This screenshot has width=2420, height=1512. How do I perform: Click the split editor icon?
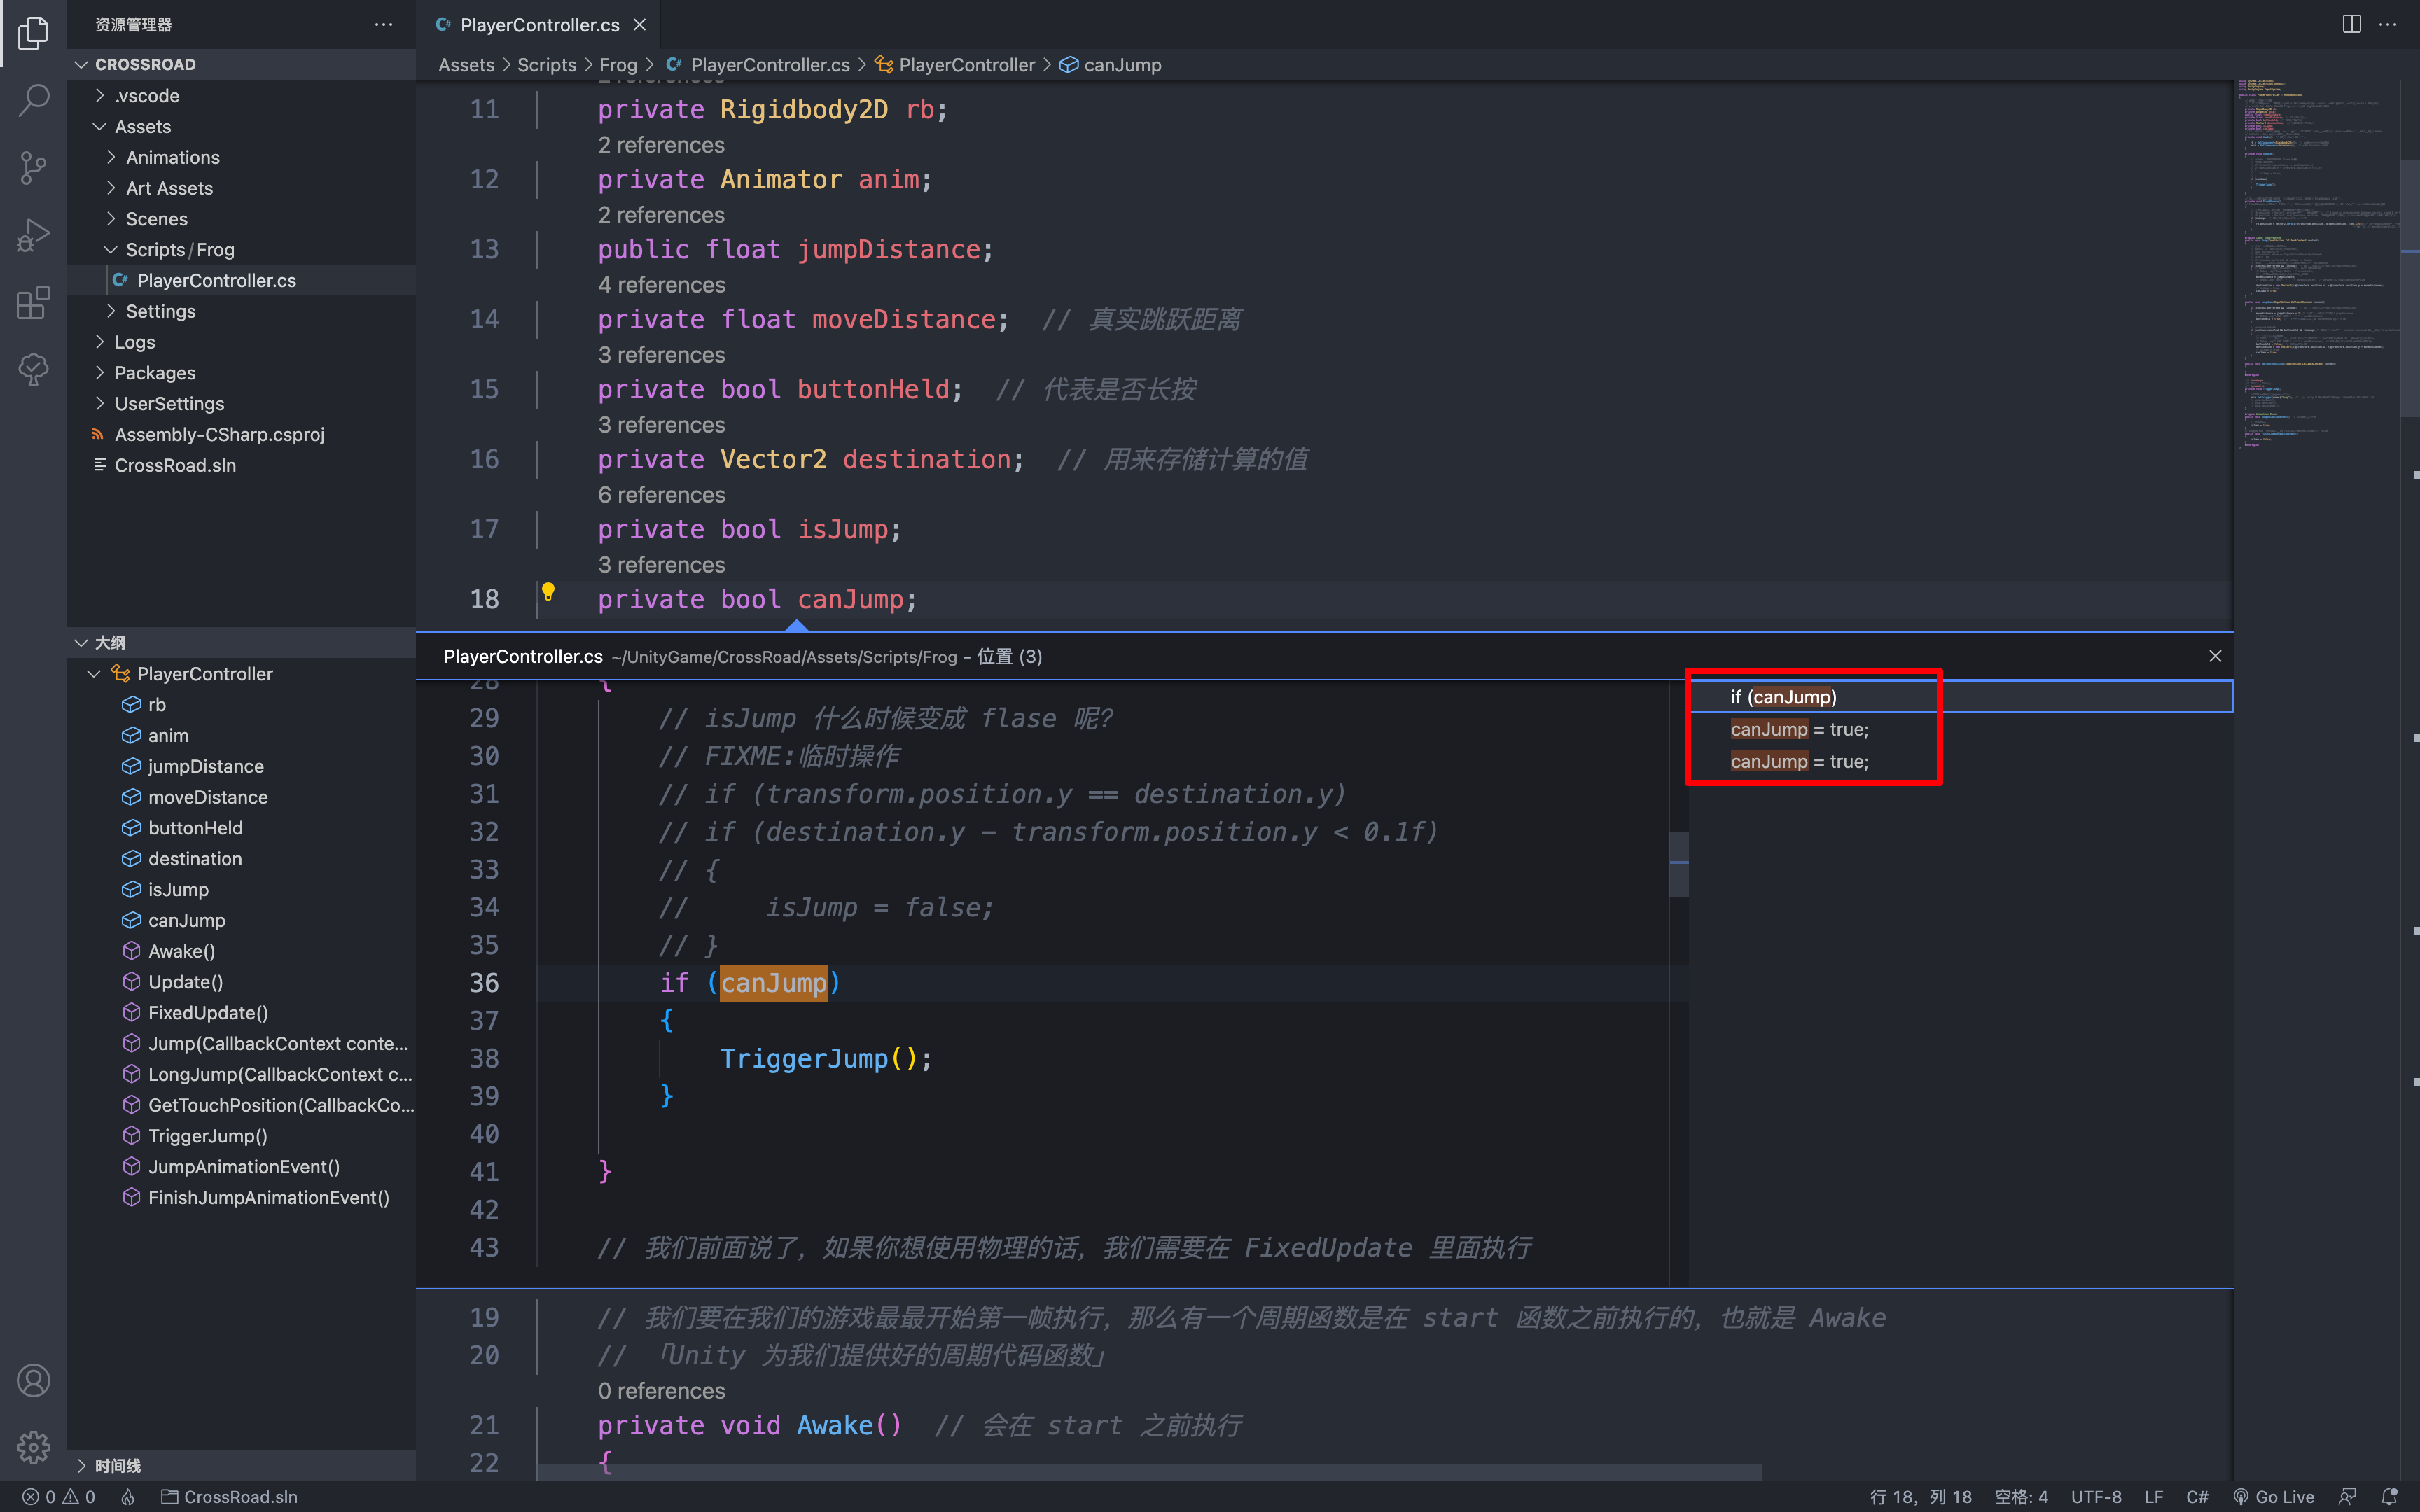point(2352,24)
